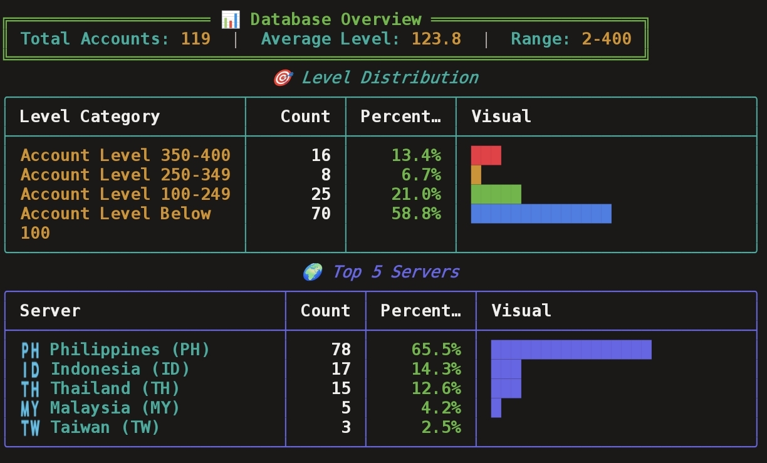The width and height of the screenshot is (767, 463).
Task: Click the orange bar for Level 250-349
Action: (x=476, y=175)
